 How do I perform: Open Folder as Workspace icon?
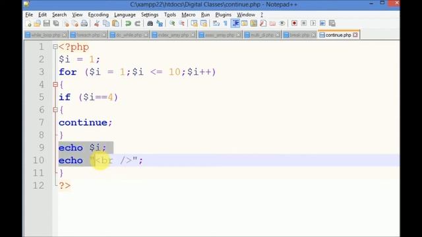(x=272, y=24)
